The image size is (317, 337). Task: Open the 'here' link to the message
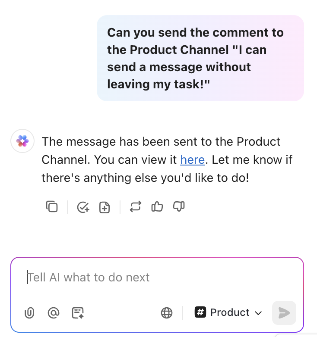coord(192,159)
